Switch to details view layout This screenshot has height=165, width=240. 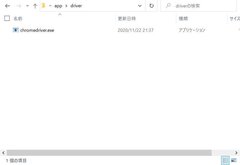pyautogui.click(x=225, y=161)
